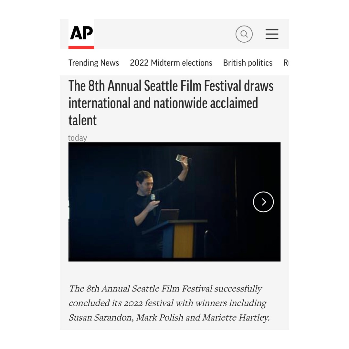Open the British politics topic
The image size is (349, 349).
pos(248,63)
